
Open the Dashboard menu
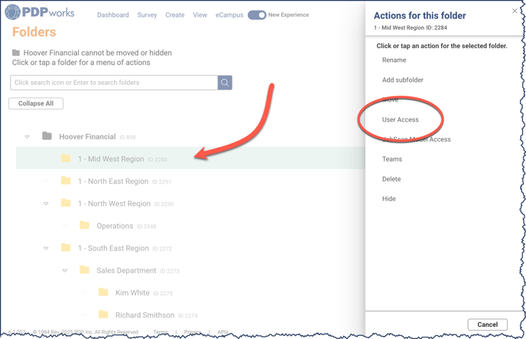[x=113, y=15]
